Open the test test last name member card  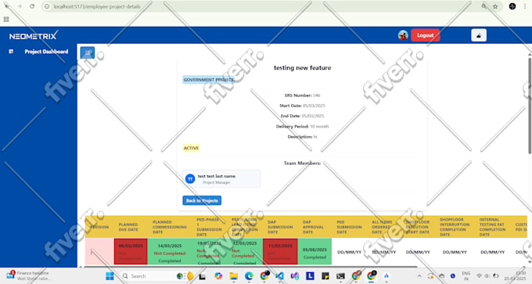221,179
